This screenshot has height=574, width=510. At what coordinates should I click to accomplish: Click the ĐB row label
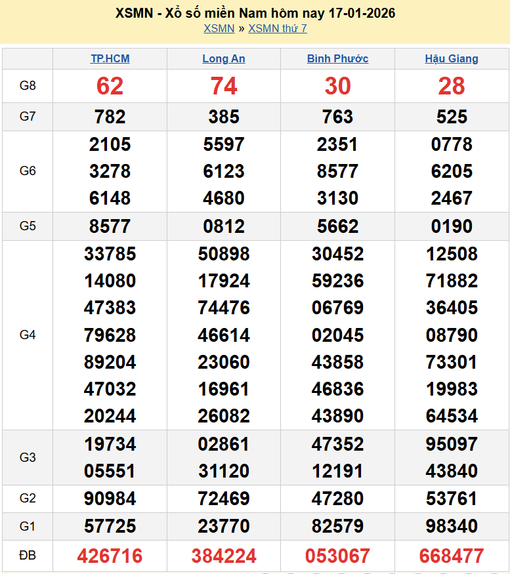28,556
